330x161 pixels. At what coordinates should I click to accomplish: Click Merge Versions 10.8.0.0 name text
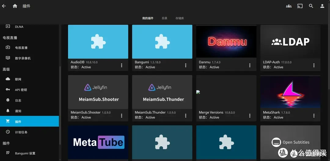[217, 112]
